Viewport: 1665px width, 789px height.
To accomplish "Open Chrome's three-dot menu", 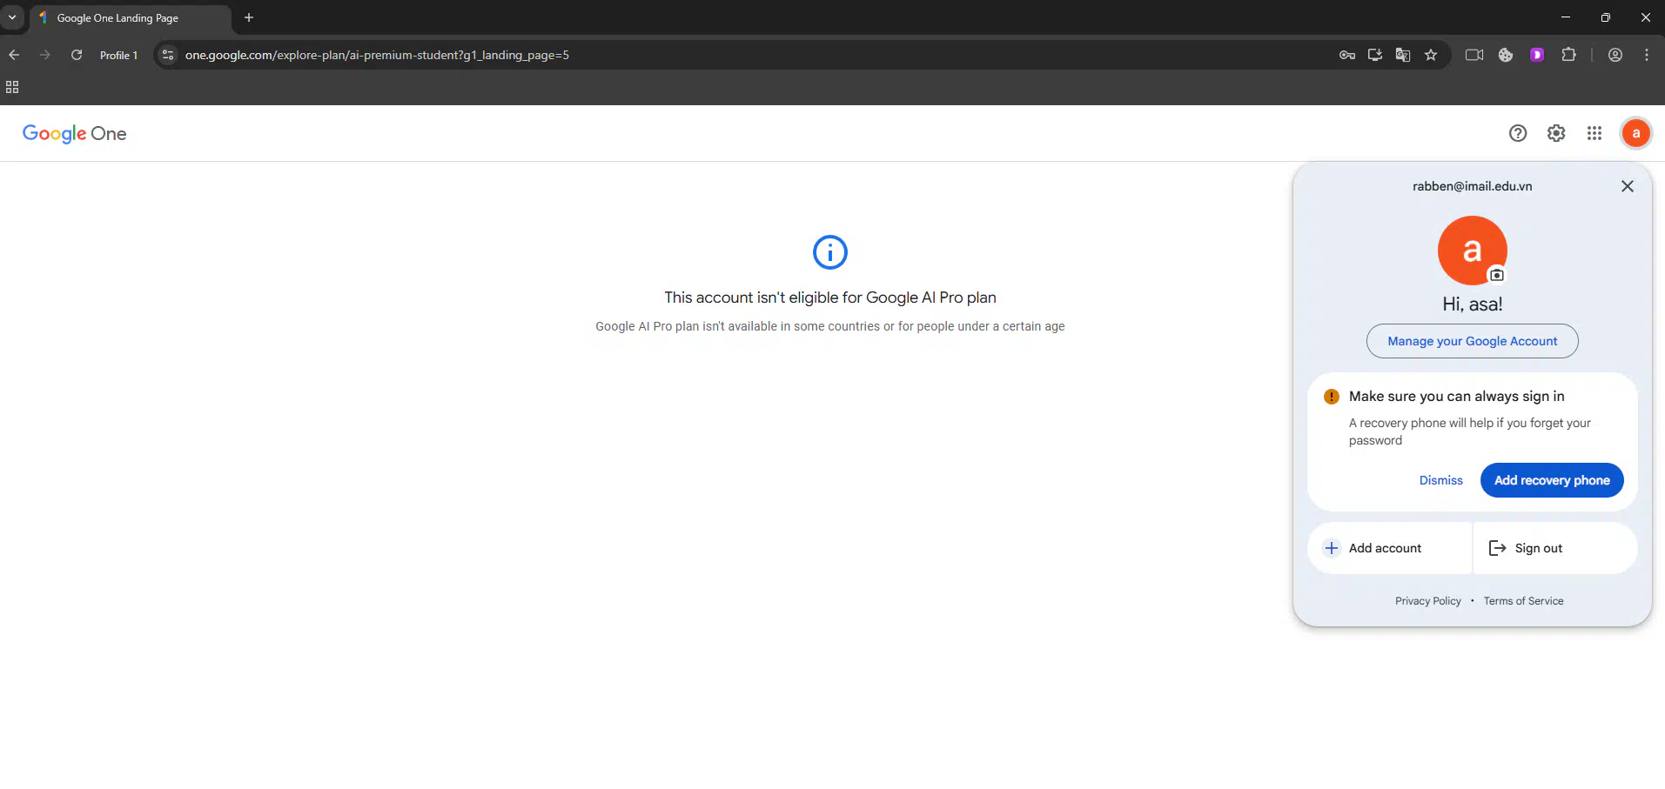I will click(1647, 55).
